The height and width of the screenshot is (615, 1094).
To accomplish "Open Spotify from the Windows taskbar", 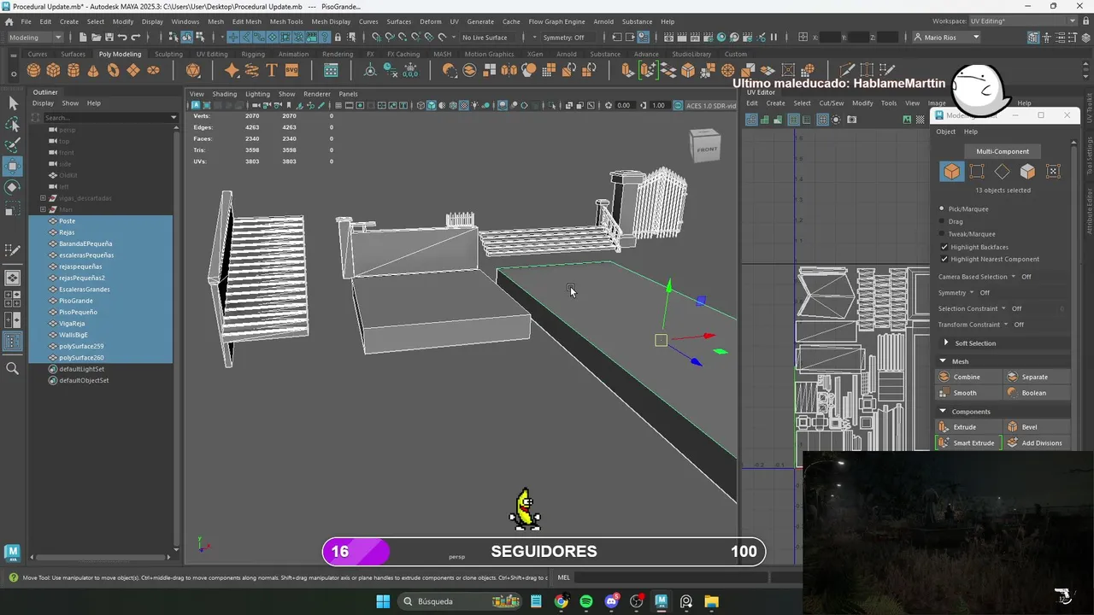I will (x=586, y=601).
